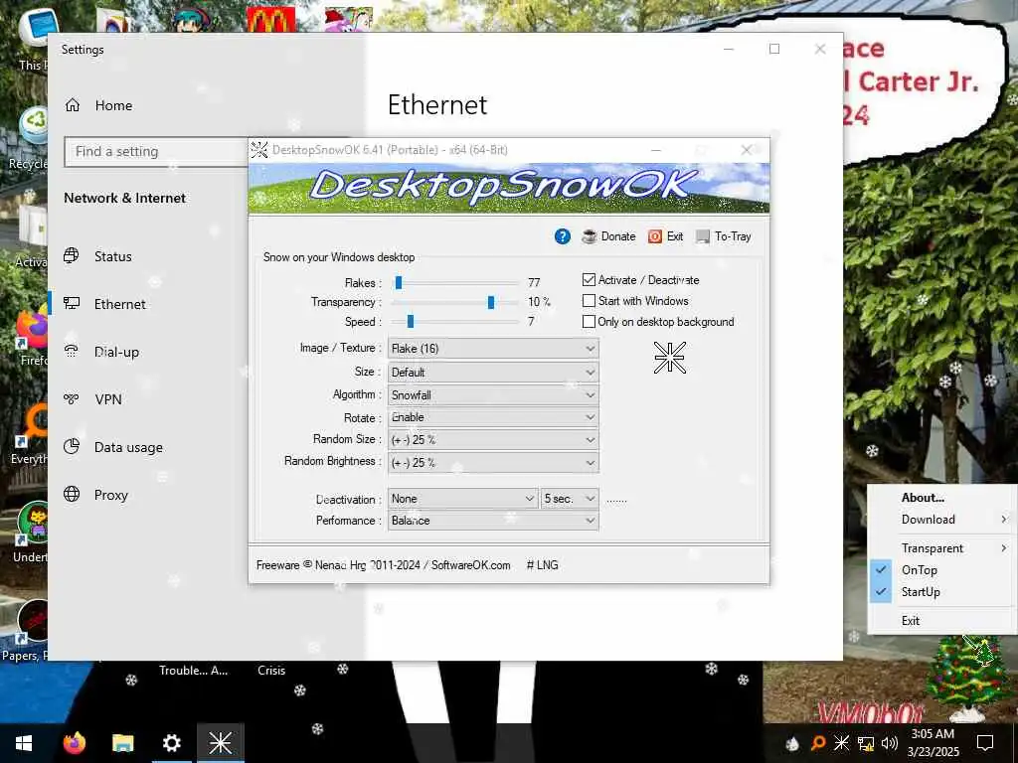Click the DesktopSnowOK banner image
1018x763 pixels.
[509, 188]
